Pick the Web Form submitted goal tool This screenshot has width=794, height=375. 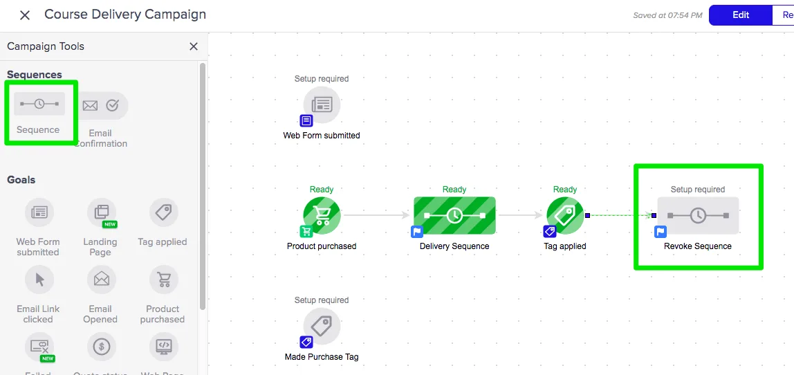[39, 212]
